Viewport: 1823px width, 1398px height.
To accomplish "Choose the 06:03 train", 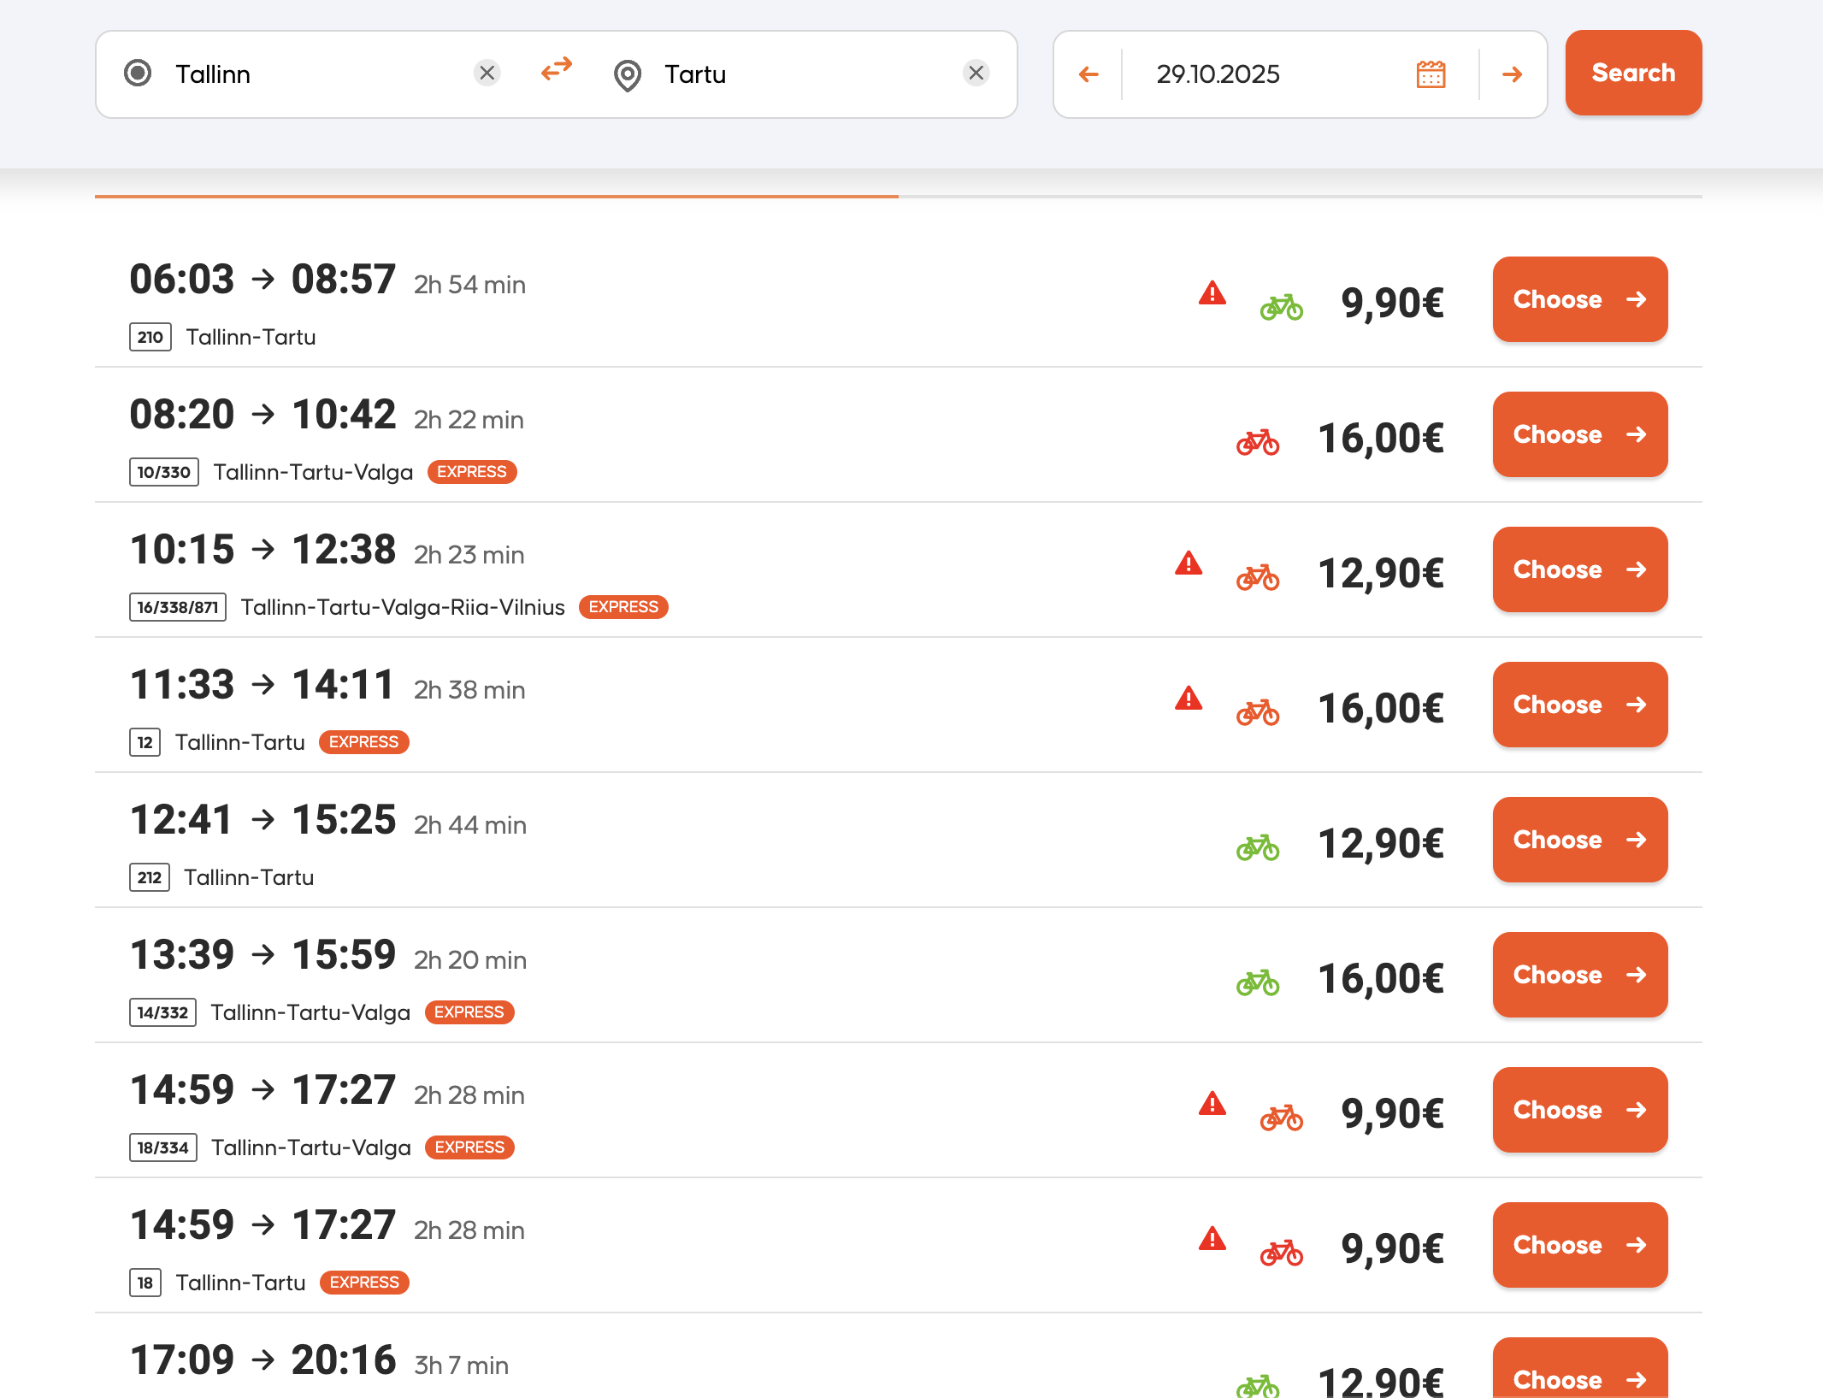I will tap(1579, 299).
